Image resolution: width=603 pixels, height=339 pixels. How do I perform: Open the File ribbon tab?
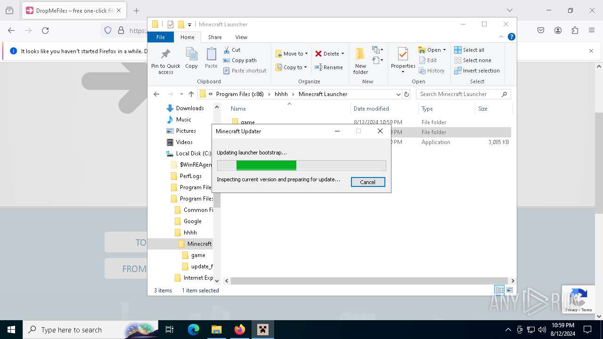pos(161,37)
